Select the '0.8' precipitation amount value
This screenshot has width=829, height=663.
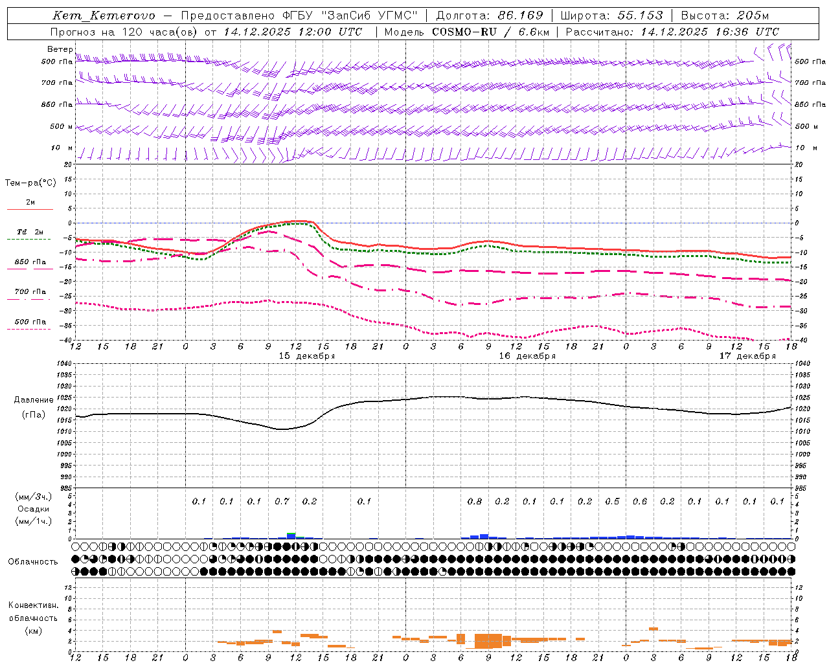[x=474, y=501]
